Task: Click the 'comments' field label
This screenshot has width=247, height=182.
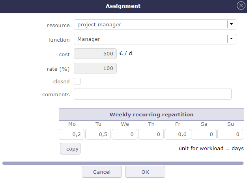Action: [56, 94]
